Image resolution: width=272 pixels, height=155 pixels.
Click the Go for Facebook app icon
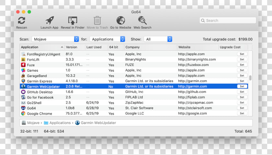click(23, 97)
